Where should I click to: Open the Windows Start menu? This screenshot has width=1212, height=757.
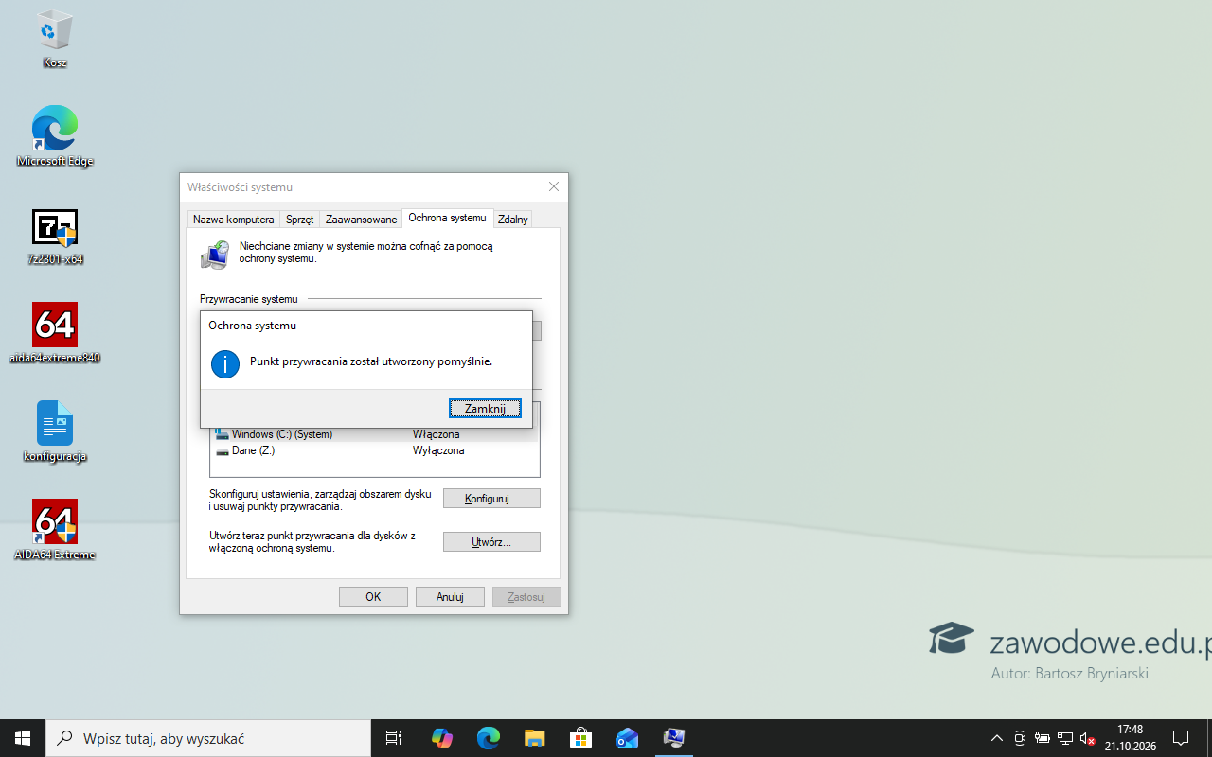[x=23, y=738]
